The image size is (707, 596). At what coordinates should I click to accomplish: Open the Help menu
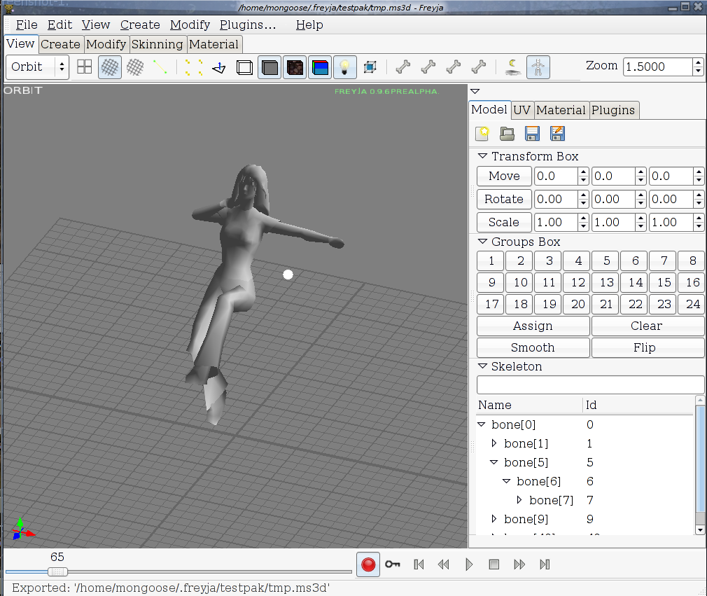(x=309, y=25)
